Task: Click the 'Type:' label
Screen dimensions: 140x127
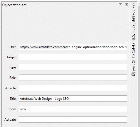Action: click(13, 67)
